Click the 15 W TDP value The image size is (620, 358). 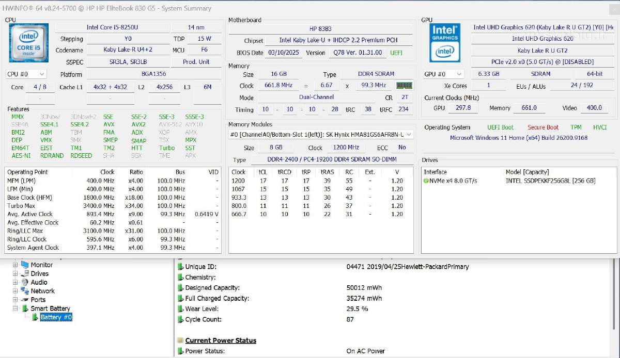point(205,39)
